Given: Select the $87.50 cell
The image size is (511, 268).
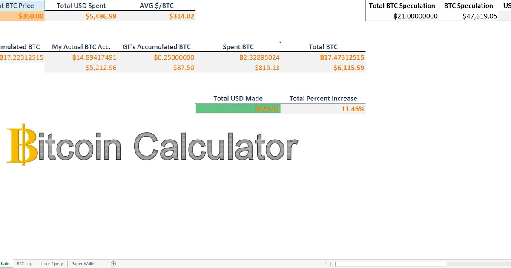Looking at the screenshot, I should [x=157, y=68].
